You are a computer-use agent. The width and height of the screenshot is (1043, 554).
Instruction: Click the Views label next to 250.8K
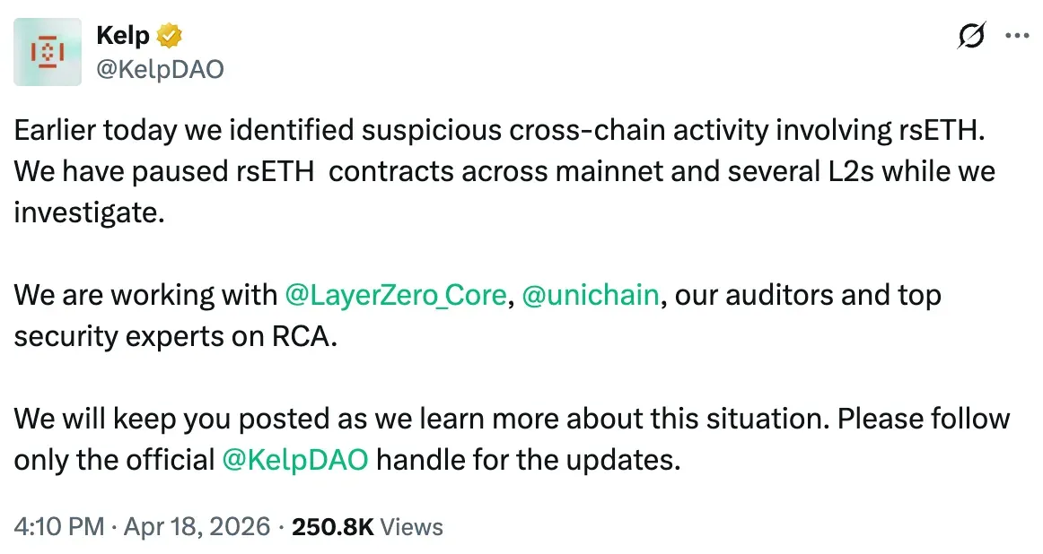pyautogui.click(x=411, y=526)
